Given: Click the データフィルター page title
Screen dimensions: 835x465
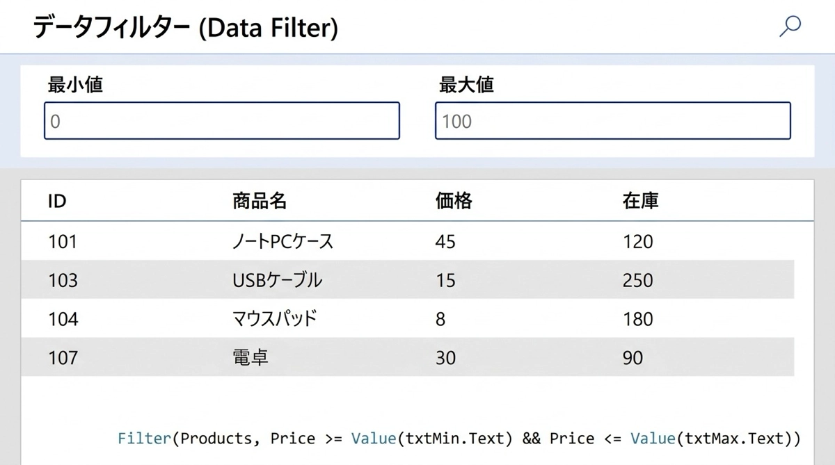Looking at the screenshot, I should (185, 27).
